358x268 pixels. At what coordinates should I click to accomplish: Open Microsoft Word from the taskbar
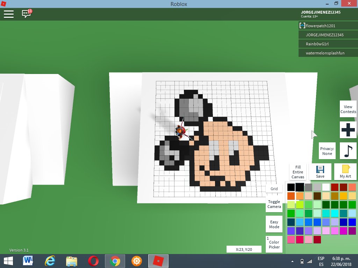pos(28,261)
